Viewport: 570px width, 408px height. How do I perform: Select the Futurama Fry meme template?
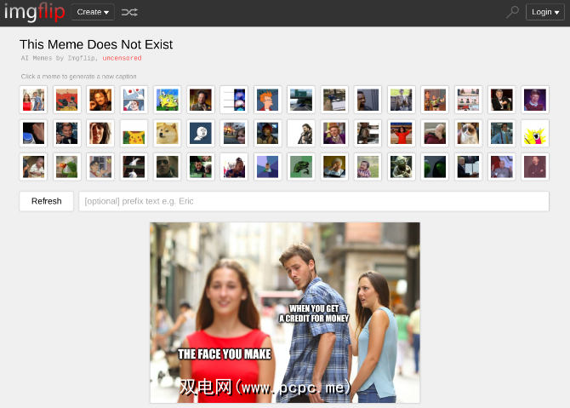pyautogui.click(x=267, y=100)
